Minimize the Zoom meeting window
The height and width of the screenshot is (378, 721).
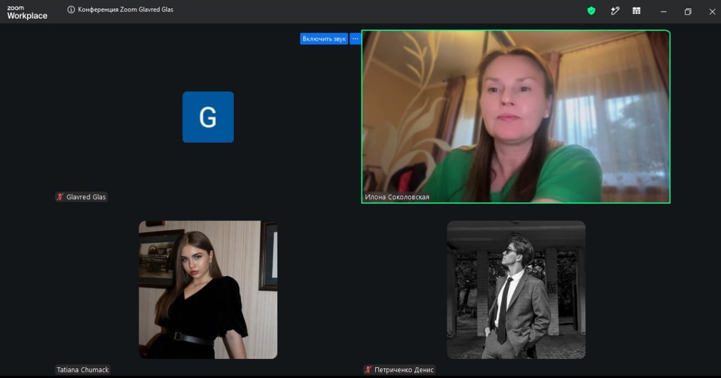click(x=664, y=11)
